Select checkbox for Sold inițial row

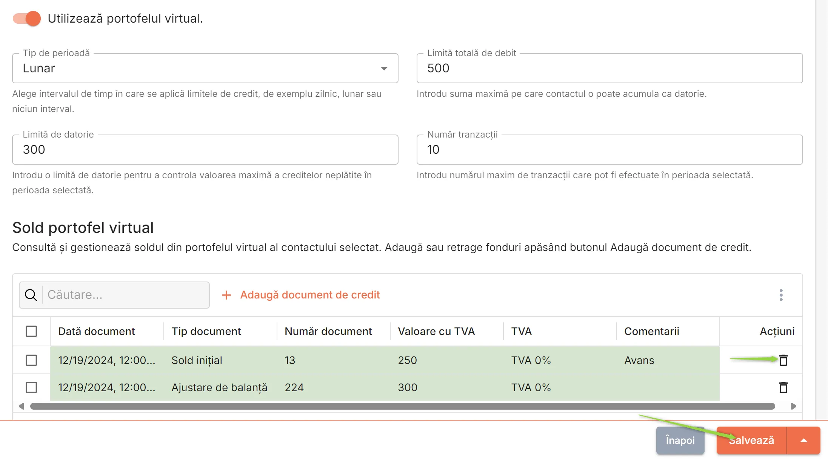tap(31, 360)
